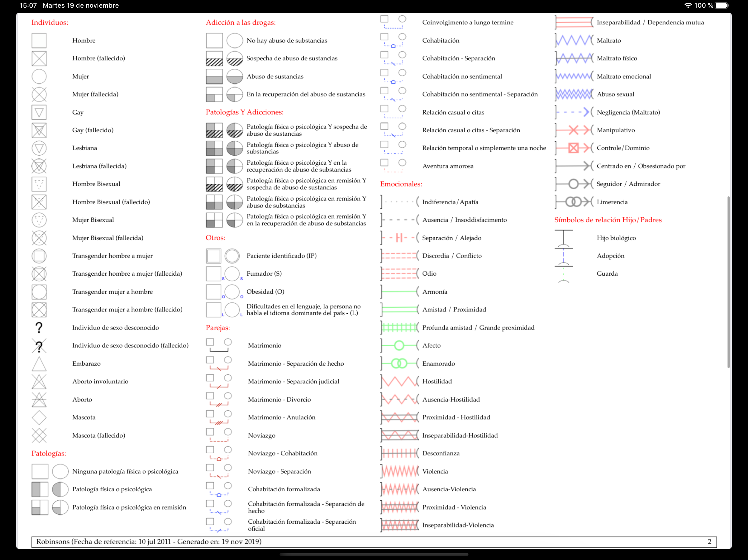Tap the page number 2 in footer

coord(709,542)
